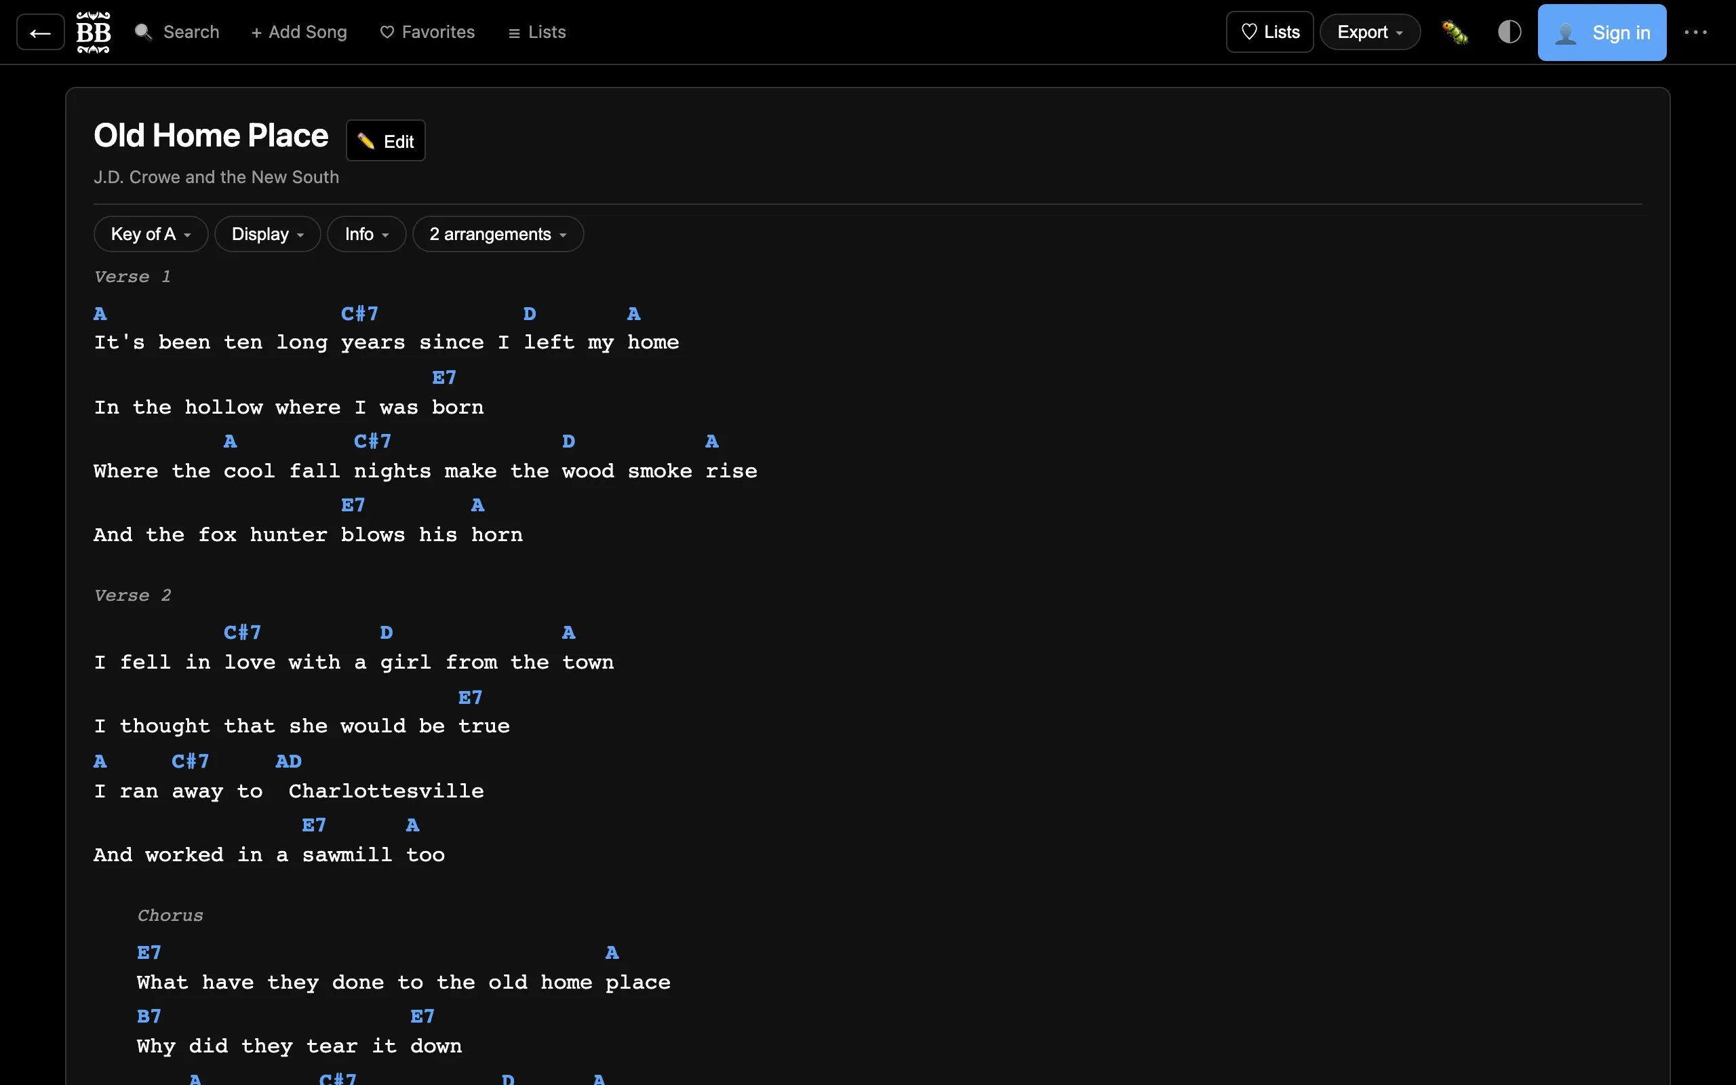Open Favorites from the top bar
The height and width of the screenshot is (1085, 1736).
[427, 33]
